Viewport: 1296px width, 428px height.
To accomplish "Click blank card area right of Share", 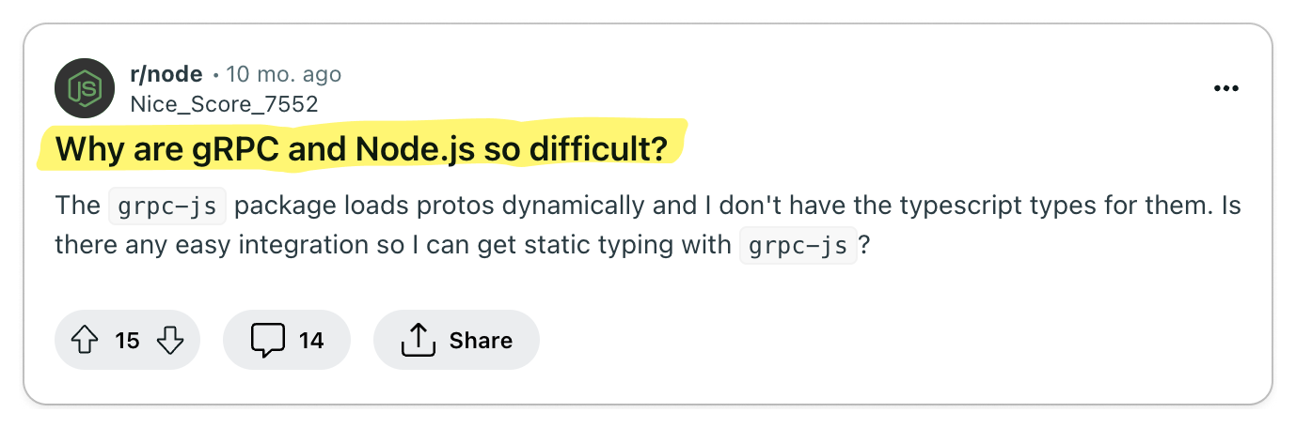I will click(x=893, y=340).
